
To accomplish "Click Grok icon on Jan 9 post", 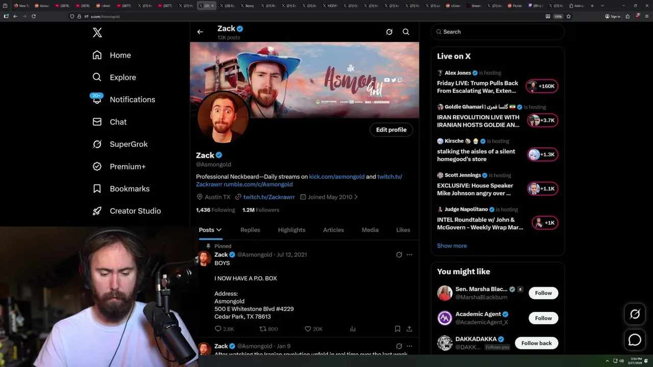I will tap(399, 346).
